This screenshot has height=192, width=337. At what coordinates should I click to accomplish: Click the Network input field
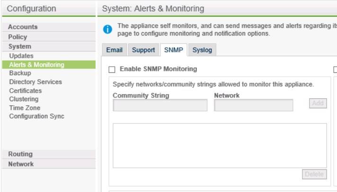[253, 105]
